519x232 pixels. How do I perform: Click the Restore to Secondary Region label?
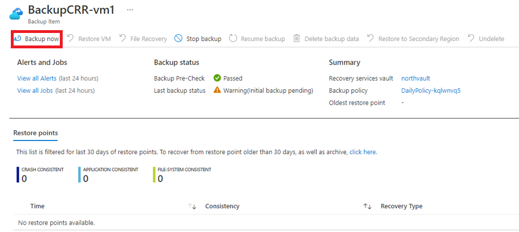coord(419,39)
